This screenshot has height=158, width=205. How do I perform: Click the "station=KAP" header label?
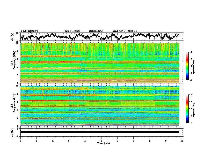(96, 31)
